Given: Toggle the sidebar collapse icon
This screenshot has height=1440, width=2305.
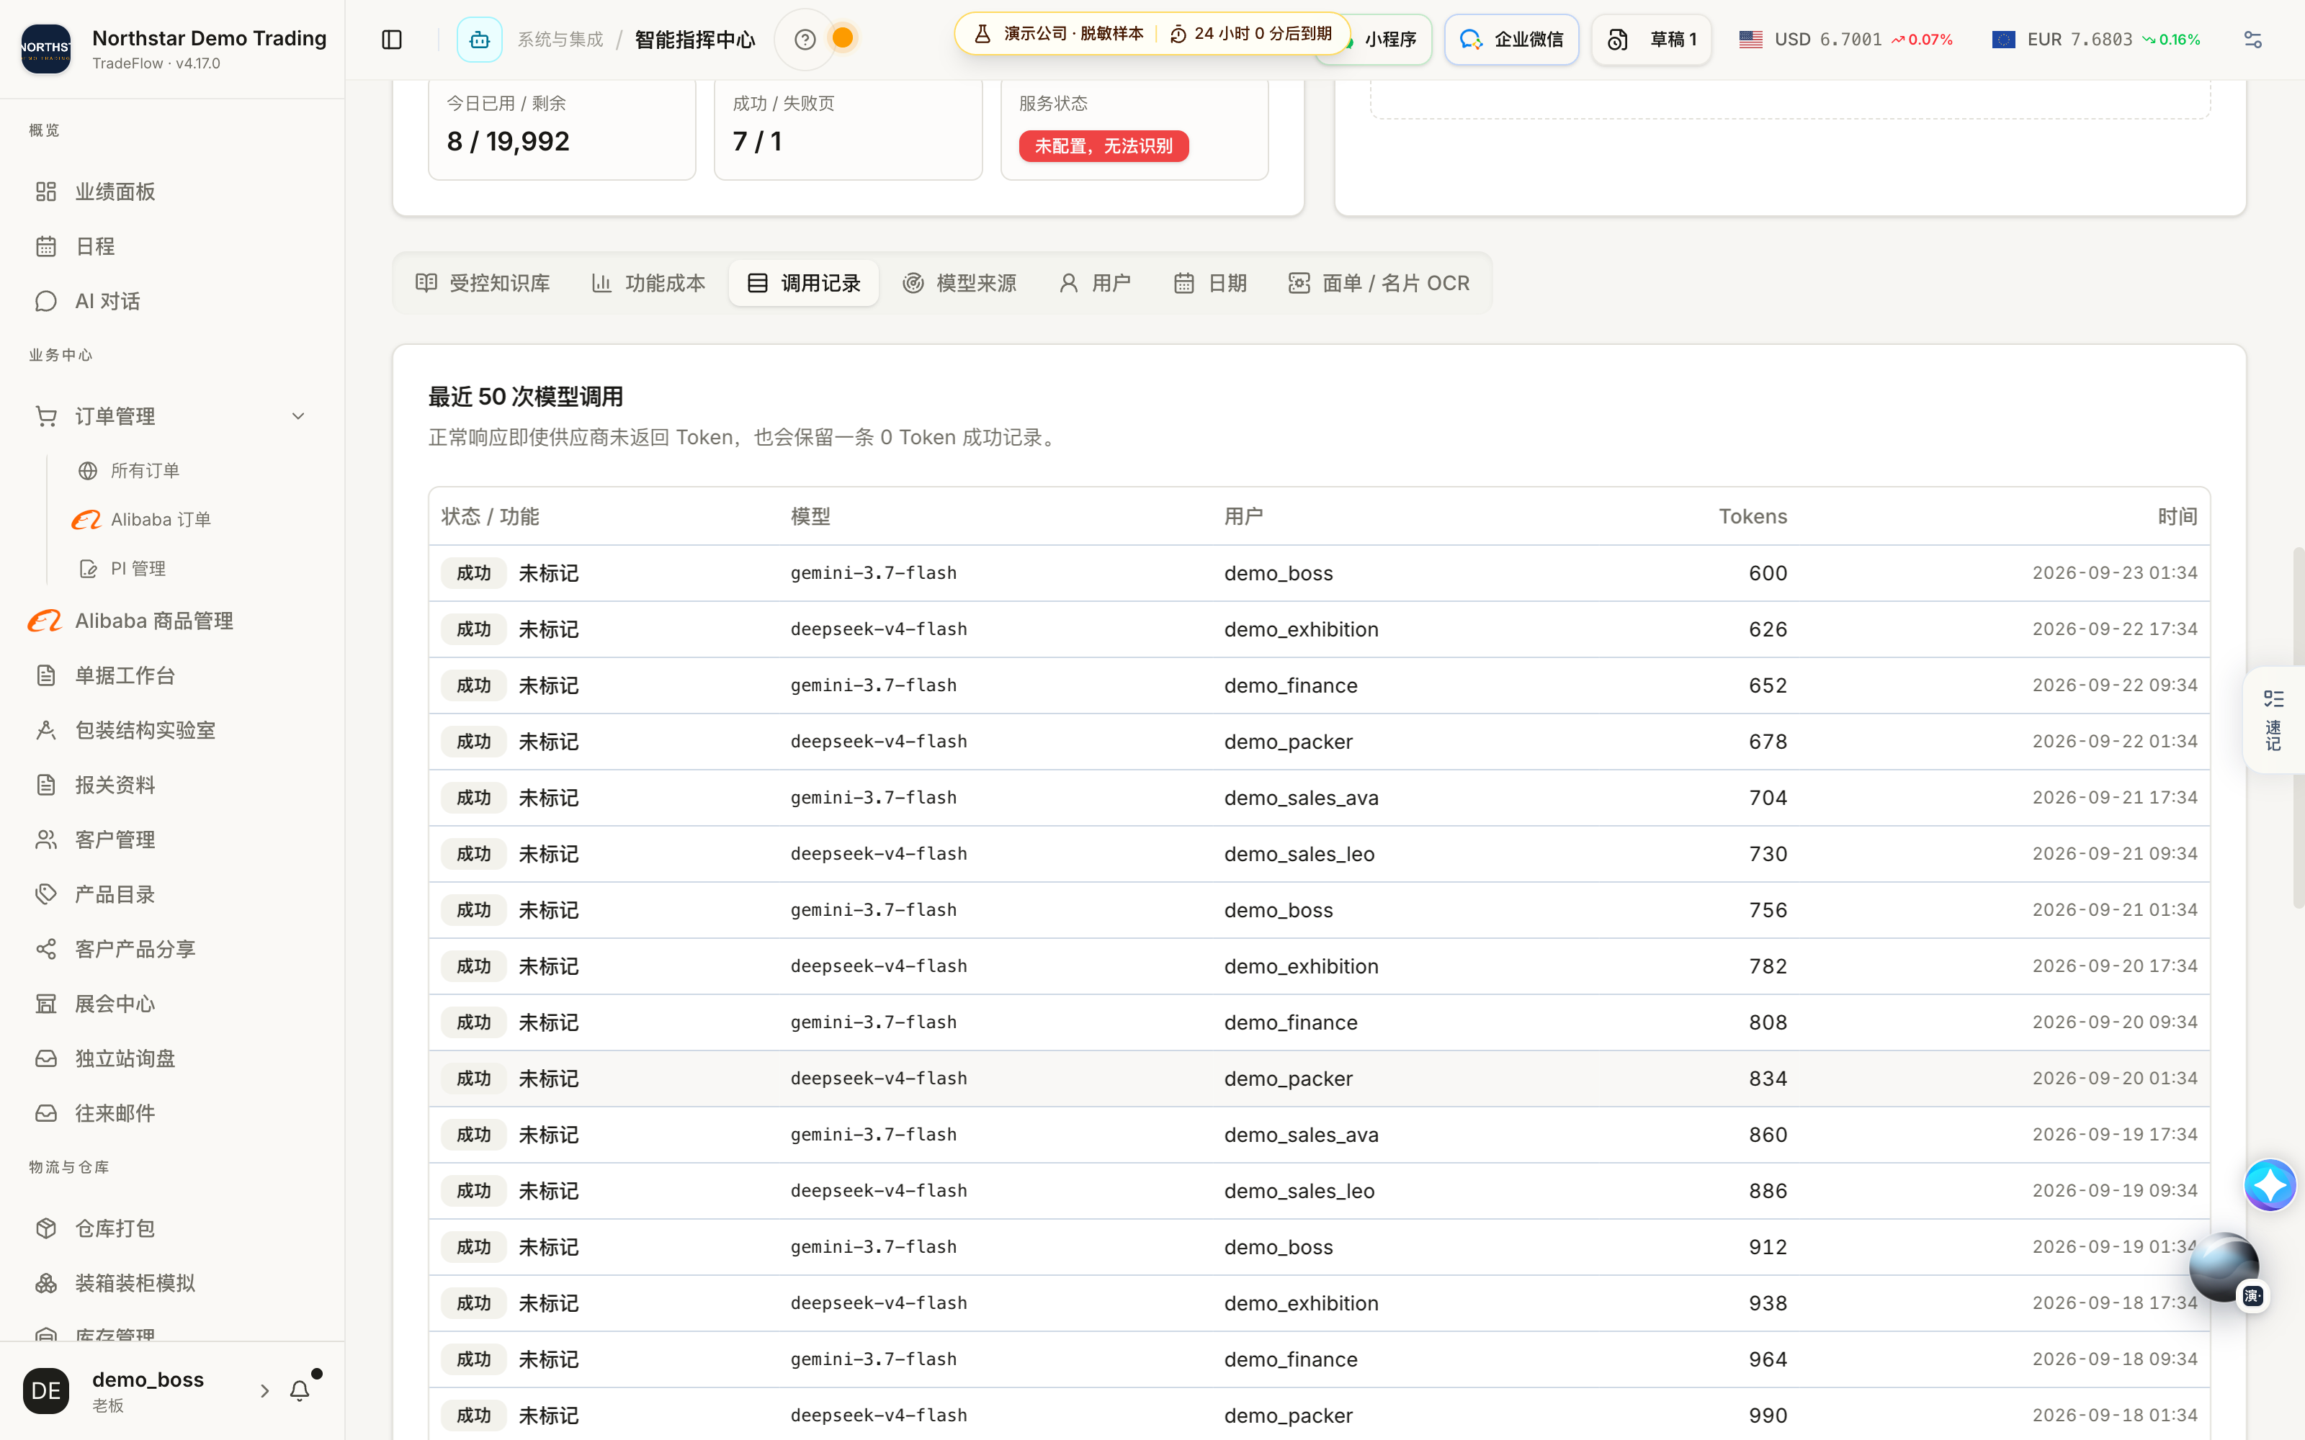Looking at the screenshot, I should tap(391, 39).
